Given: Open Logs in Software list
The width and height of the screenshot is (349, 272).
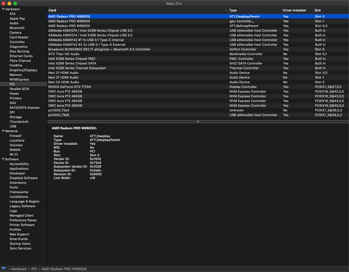Looking at the screenshot, I should [13, 210].
